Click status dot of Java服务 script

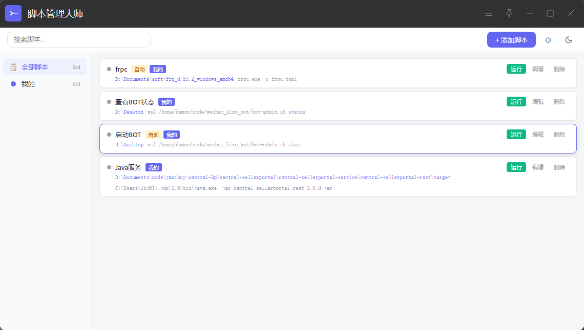coord(109,167)
